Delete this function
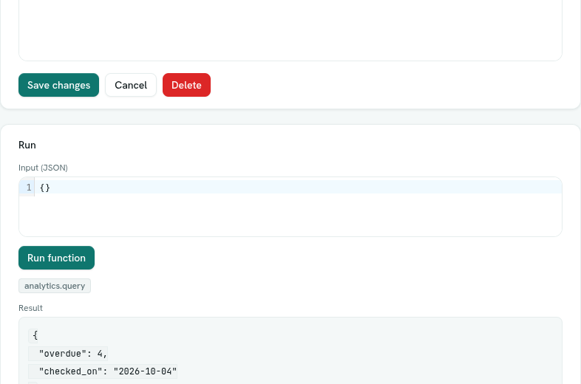Viewport: 581px width, 384px height. pyautogui.click(x=186, y=85)
